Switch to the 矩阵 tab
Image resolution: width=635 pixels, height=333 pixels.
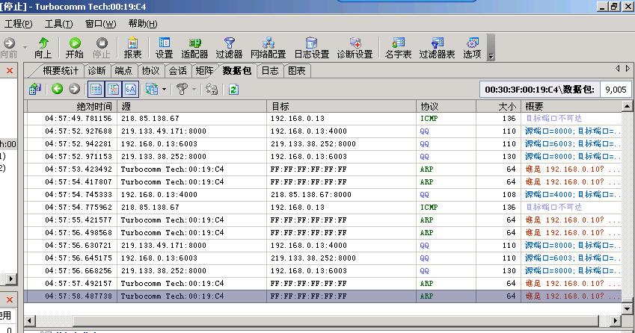[204, 71]
